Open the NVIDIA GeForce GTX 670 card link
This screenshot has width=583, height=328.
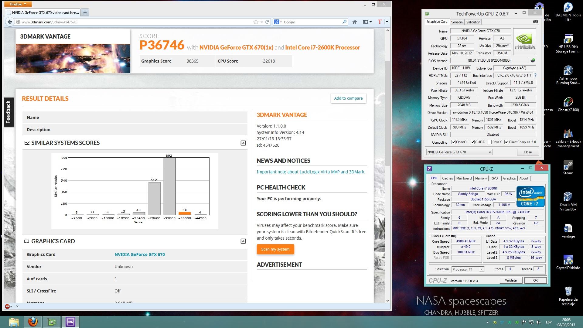click(140, 255)
